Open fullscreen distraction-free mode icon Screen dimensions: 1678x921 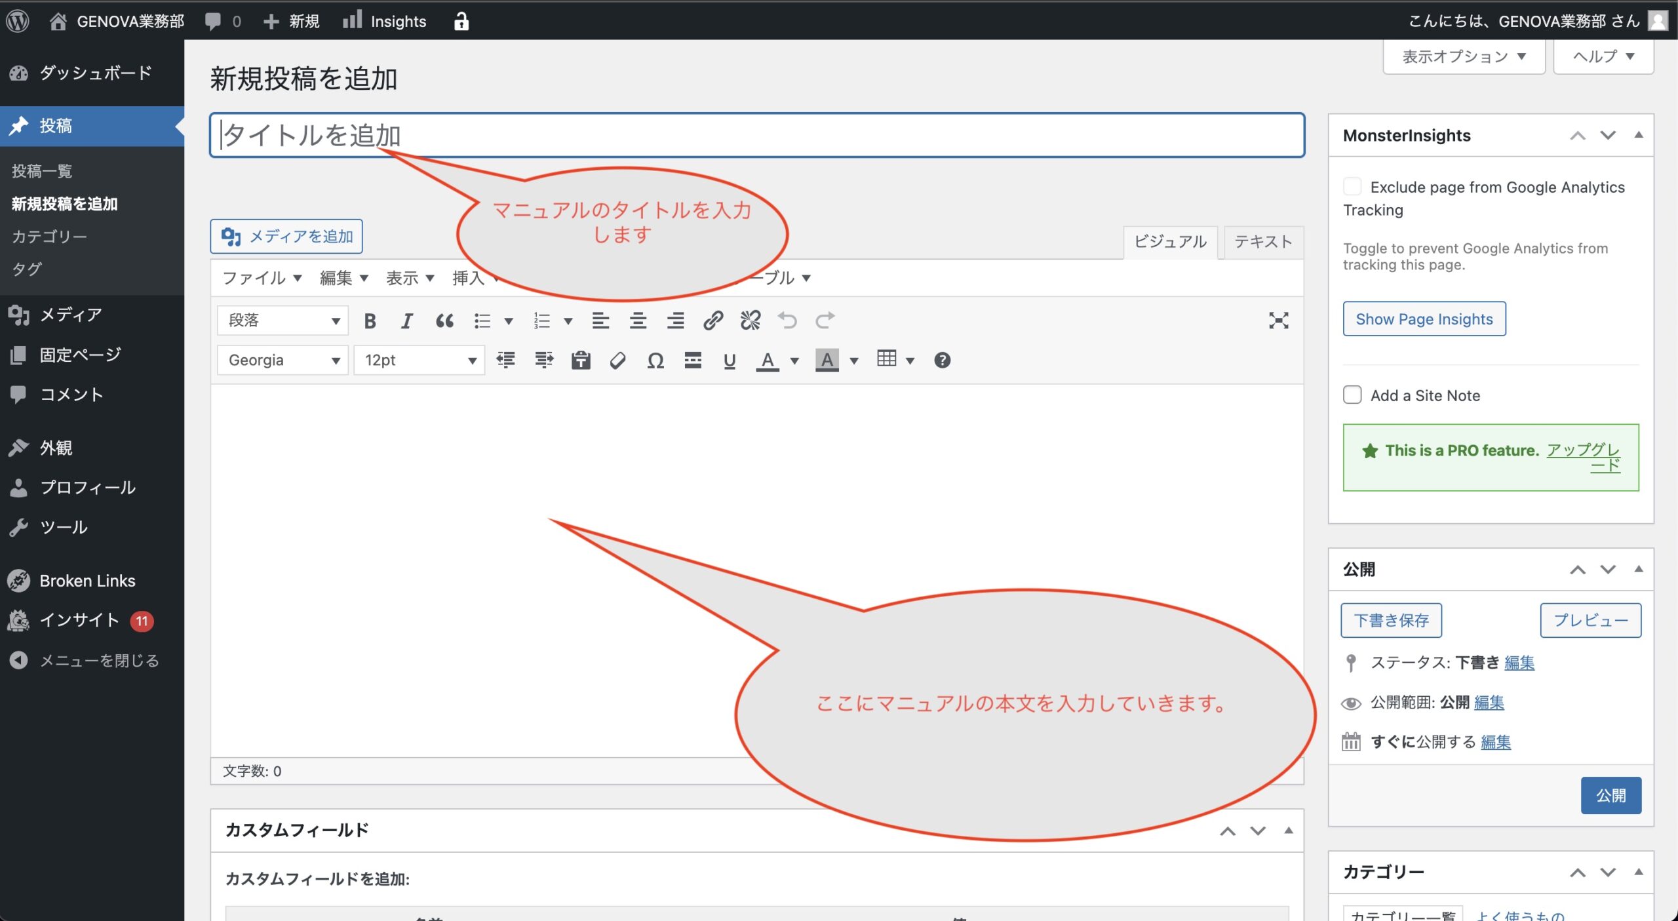[1278, 321]
